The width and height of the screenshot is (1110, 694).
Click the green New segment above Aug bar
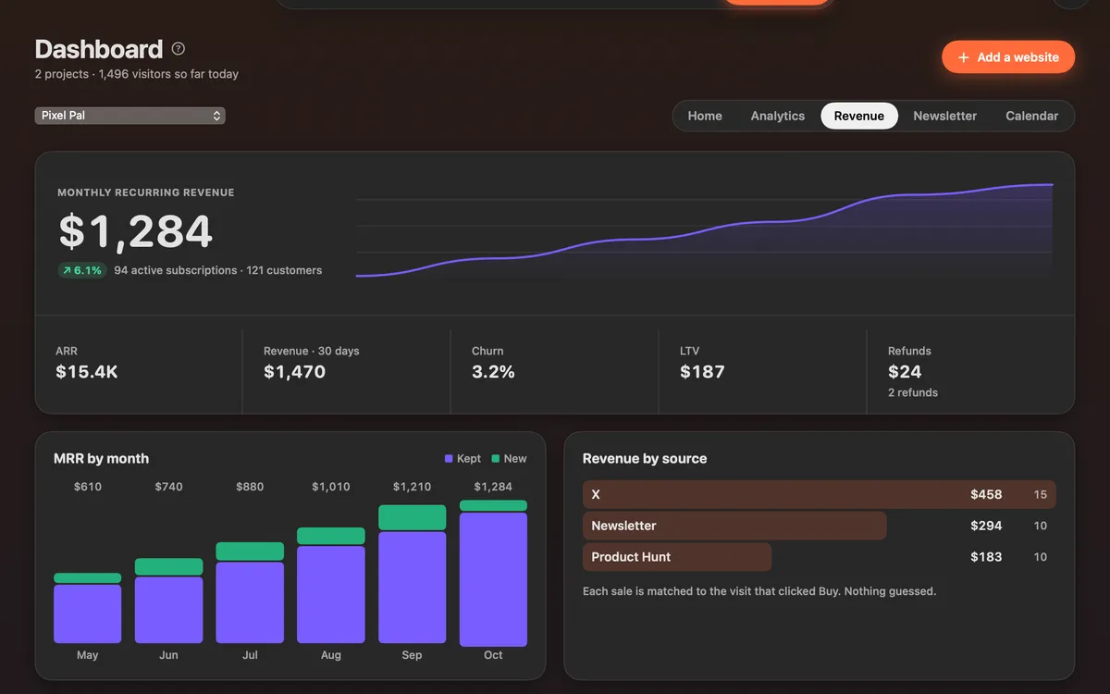point(330,536)
